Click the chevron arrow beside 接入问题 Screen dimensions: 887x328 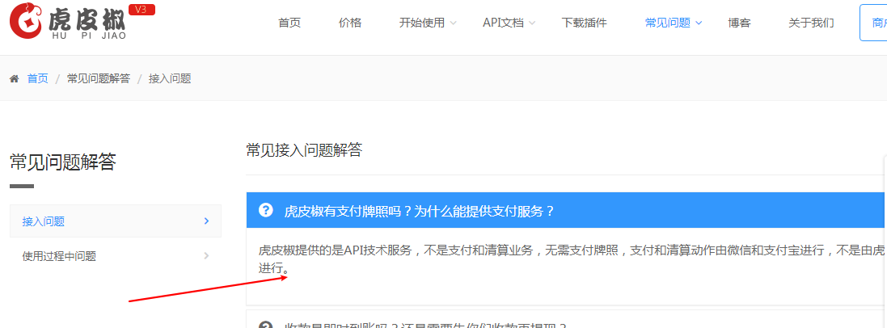click(x=207, y=221)
